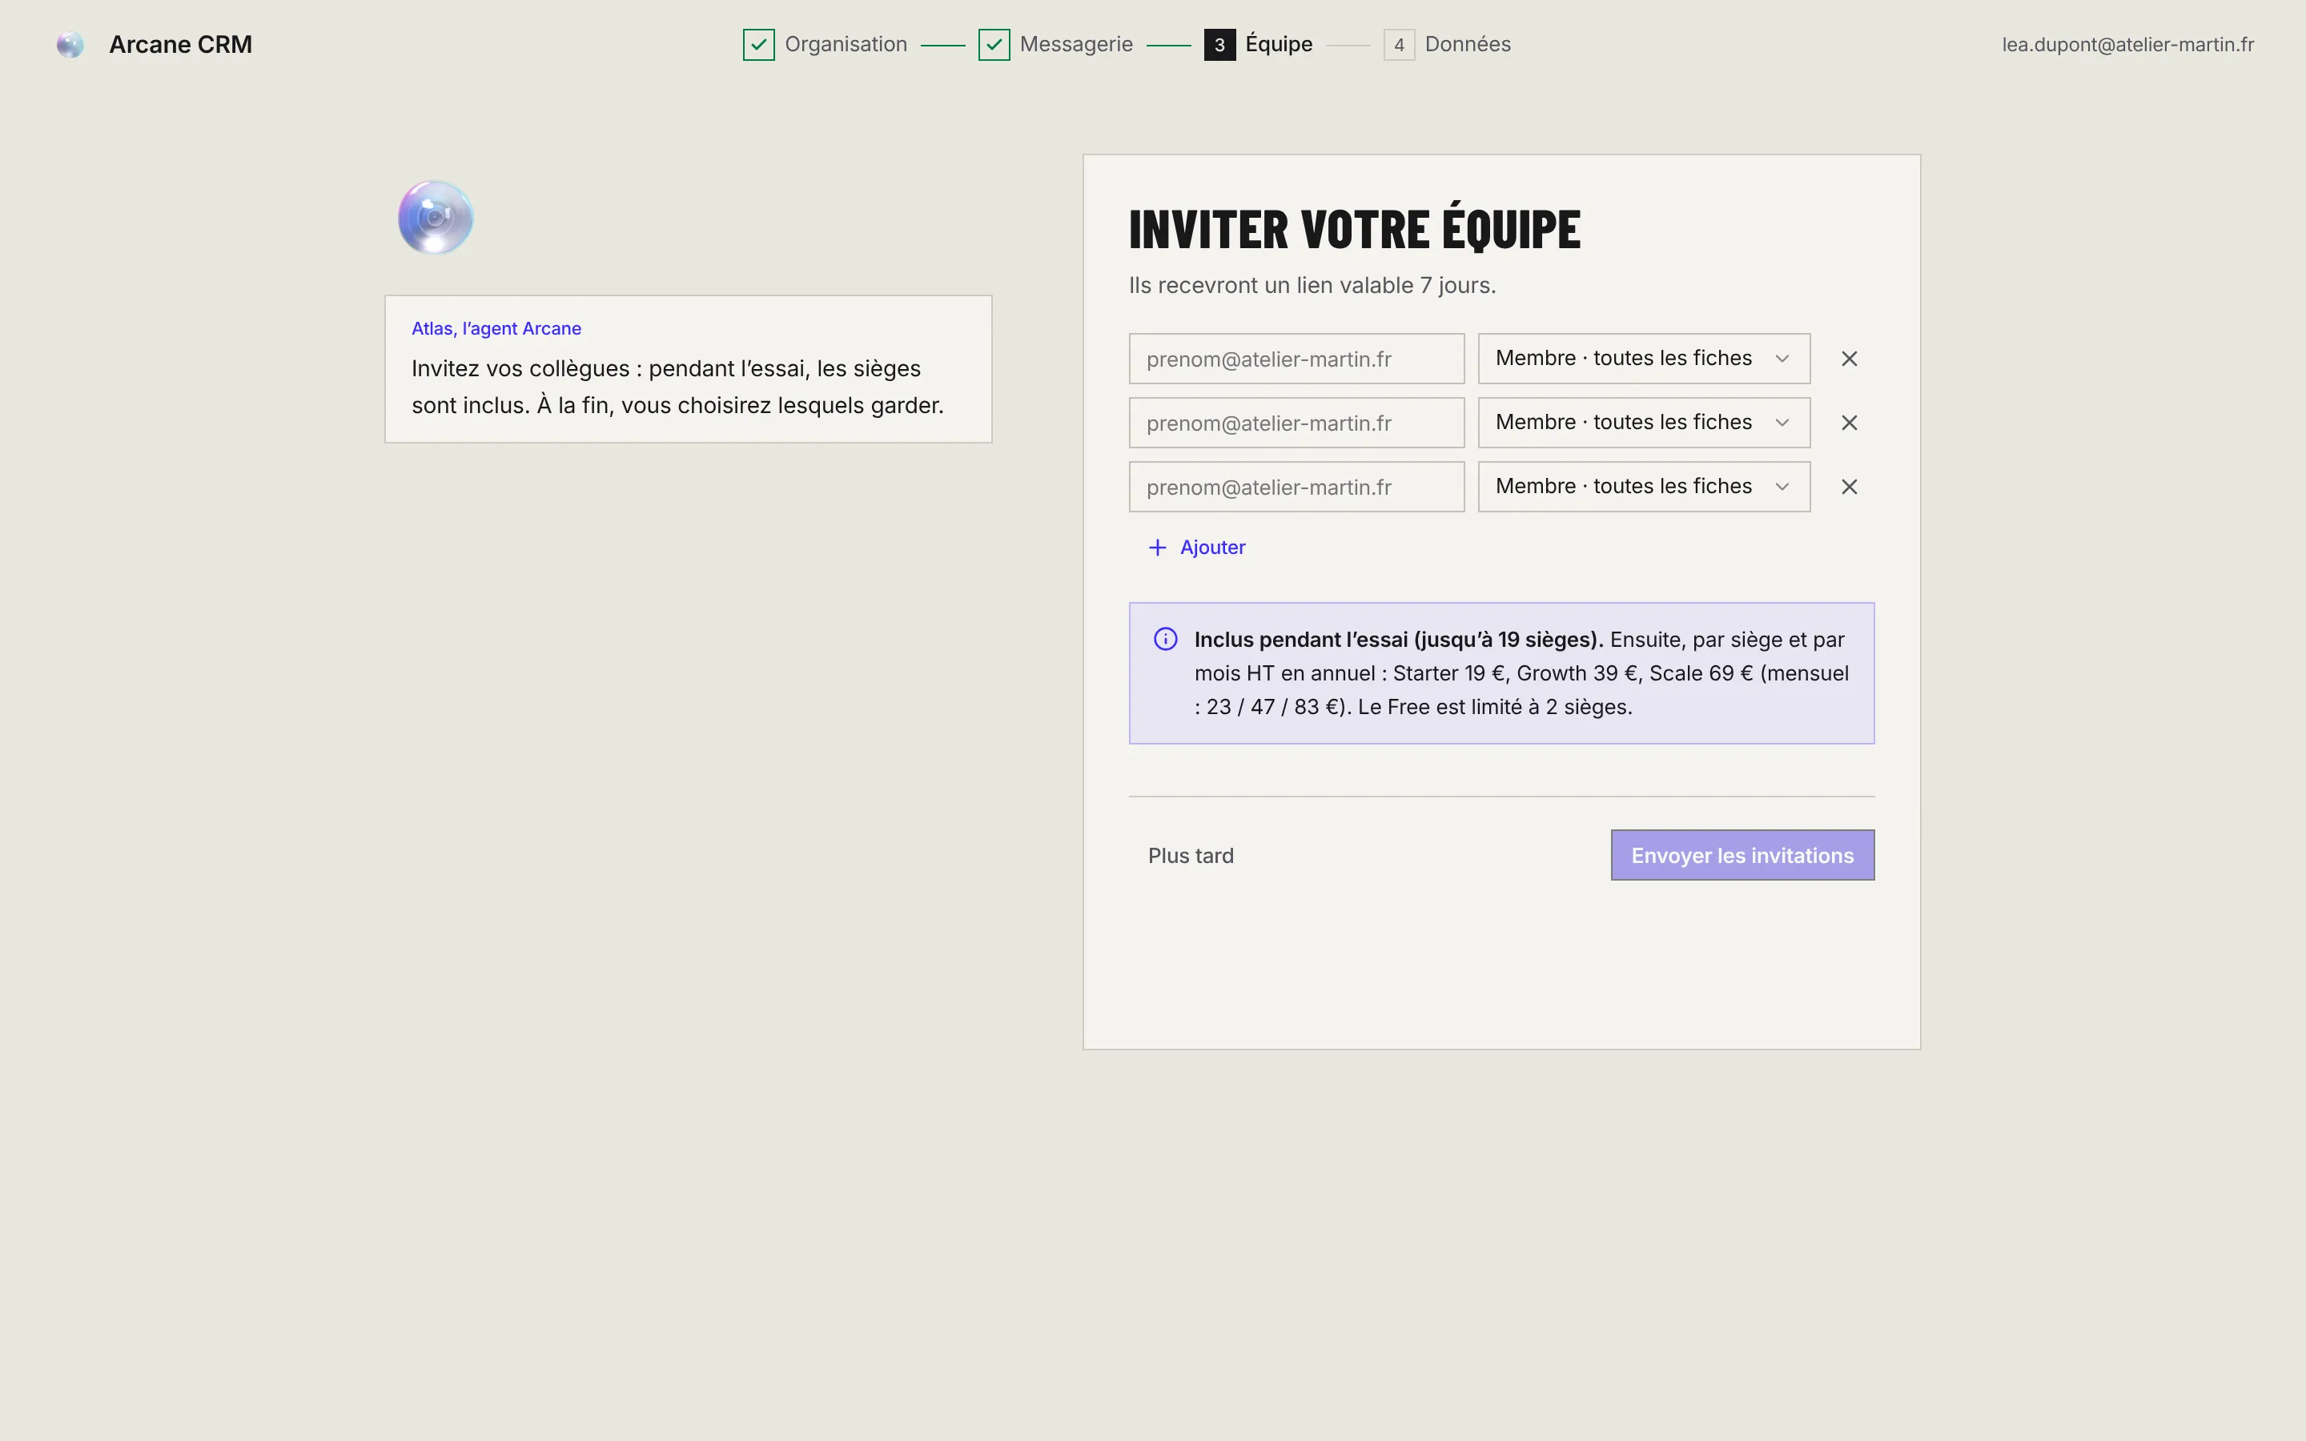Add another invite row via Ajouter
Image resolution: width=2306 pixels, height=1441 pixels.
tap(1196, 547)
